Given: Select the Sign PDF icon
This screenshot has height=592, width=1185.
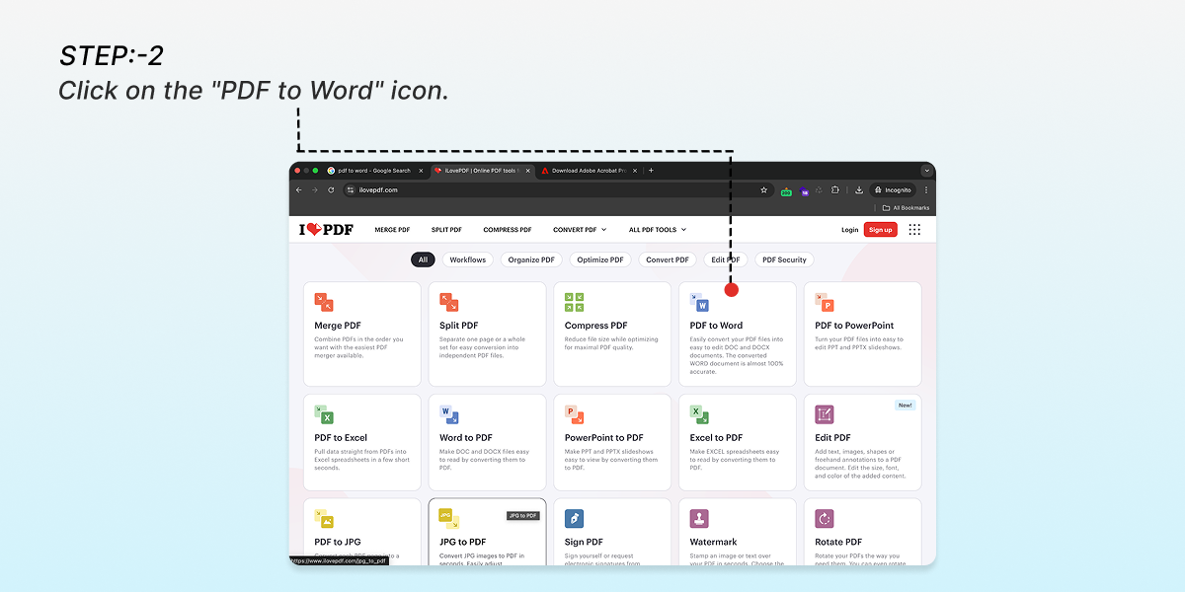Looking at the screenshot, I should click(x=574, y=518).
